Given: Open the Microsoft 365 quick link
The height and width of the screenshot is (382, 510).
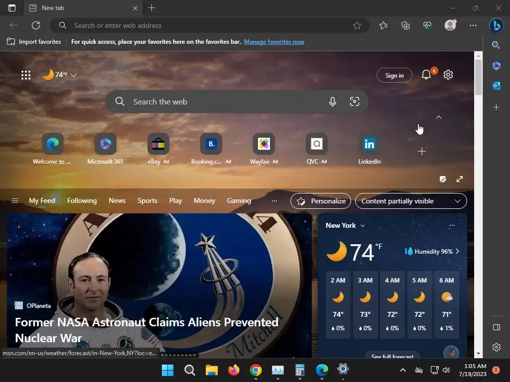Looking at the screenshot, I should pyautogui.click(x=106, y=149).
